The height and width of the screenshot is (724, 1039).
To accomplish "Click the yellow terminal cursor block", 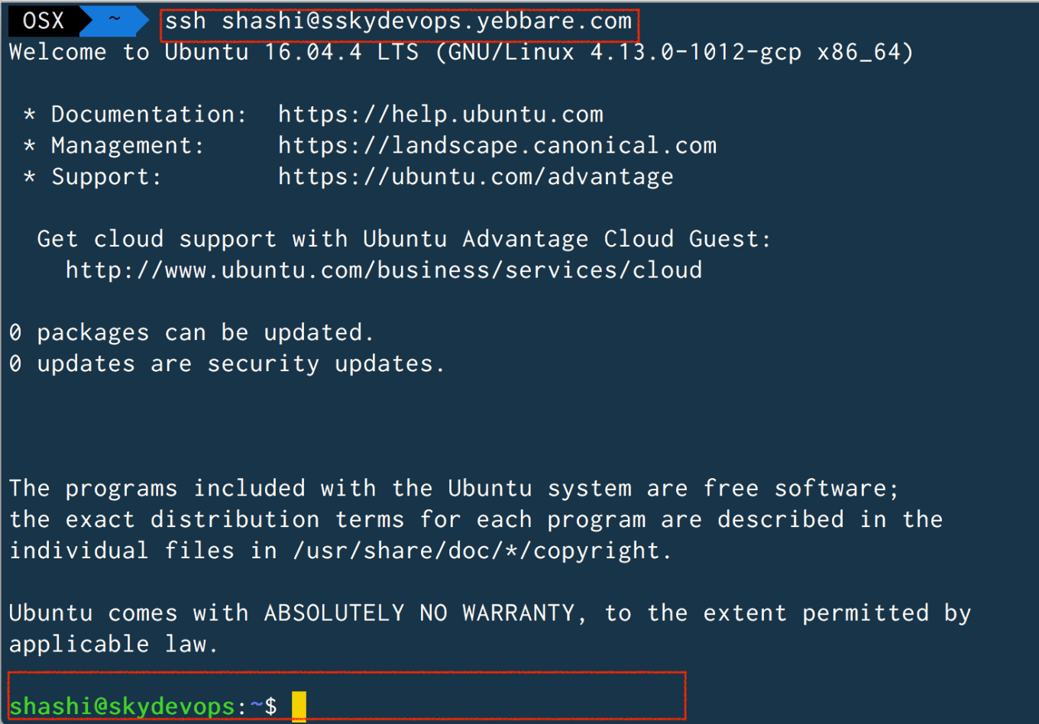I will click(x=299, y=706).
